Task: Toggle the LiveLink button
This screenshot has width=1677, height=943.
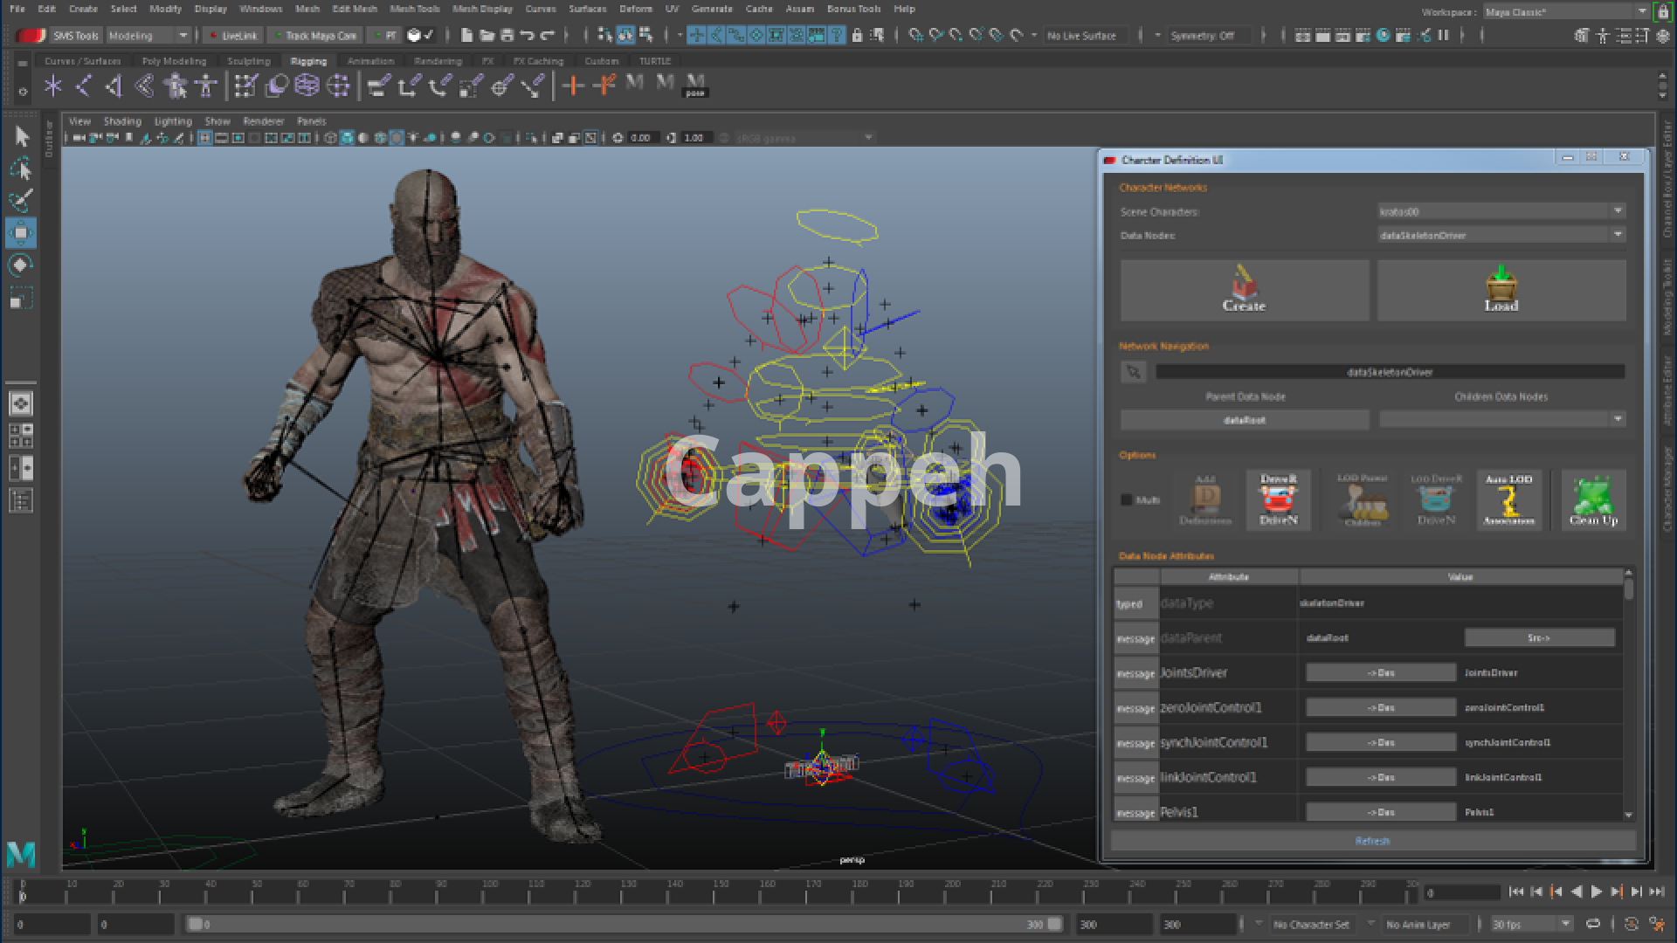Action: (232, 36)
